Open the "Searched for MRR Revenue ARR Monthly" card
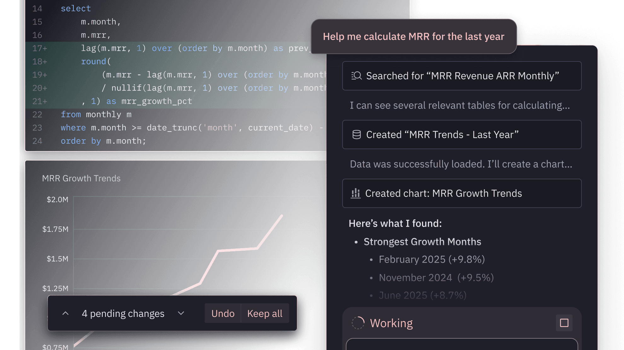This screenshot has height=350, width=624. point(462,76)
